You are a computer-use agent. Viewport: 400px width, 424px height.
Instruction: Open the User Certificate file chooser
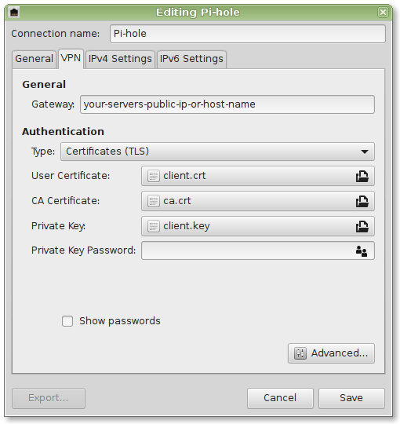[x=258, y=176]
